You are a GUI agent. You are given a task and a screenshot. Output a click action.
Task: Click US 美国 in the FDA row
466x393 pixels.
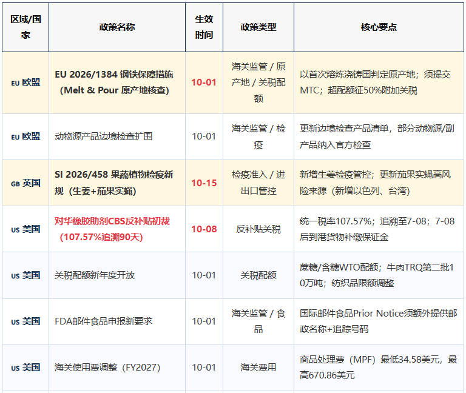point(25,321)
